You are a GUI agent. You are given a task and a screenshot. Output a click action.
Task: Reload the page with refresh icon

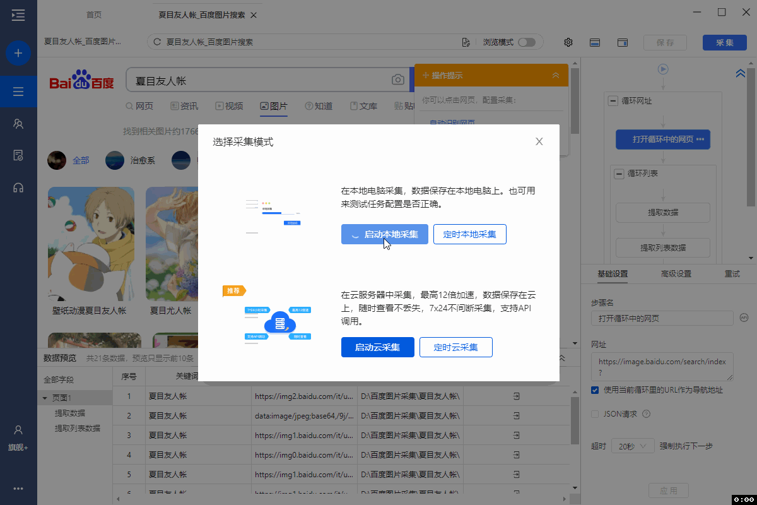[157, 42]
